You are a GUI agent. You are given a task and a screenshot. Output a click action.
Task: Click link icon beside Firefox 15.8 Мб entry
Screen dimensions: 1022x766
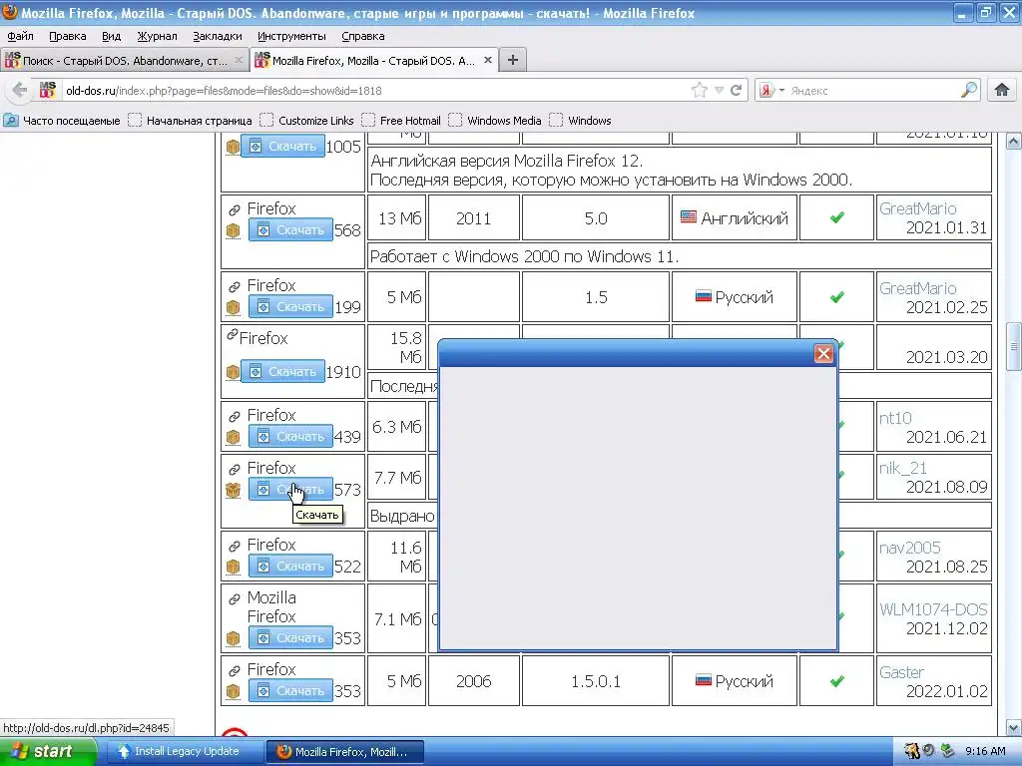tap(232, 334)
